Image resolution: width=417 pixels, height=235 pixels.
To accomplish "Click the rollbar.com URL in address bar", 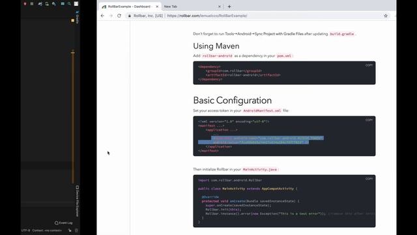I will 207,16.
